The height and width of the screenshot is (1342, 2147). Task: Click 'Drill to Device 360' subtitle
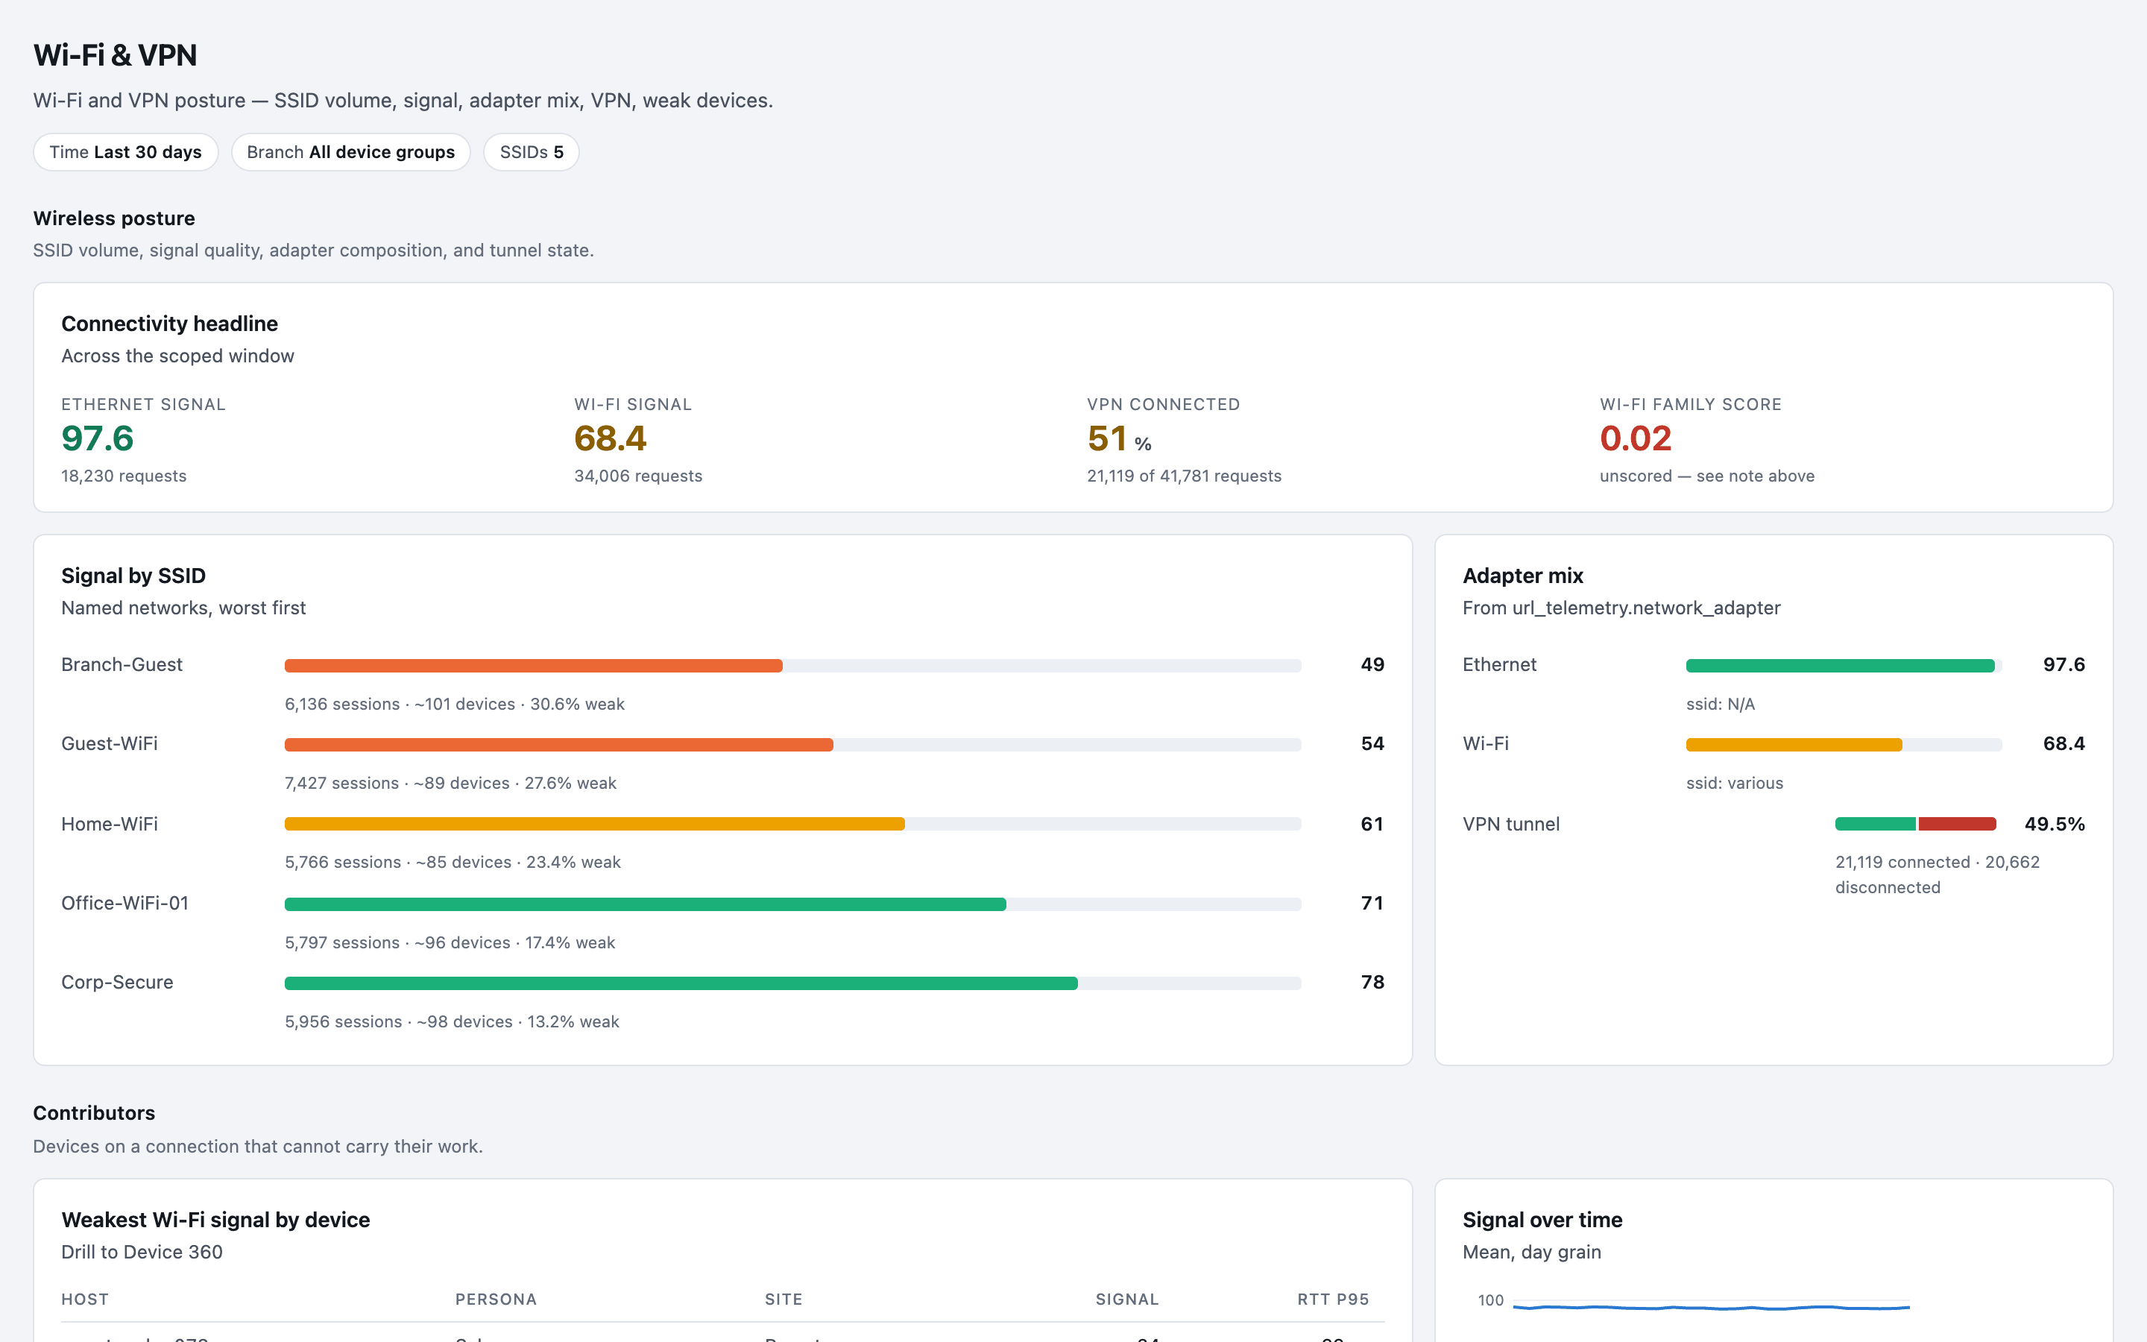[x=142, y=1252]
